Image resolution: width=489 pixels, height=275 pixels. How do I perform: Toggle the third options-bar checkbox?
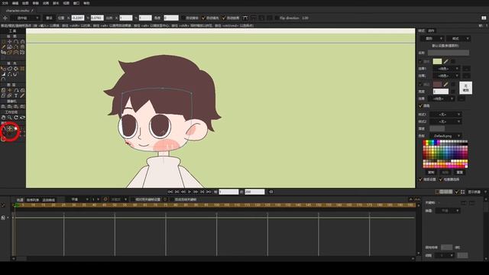(x=224, y=18)
